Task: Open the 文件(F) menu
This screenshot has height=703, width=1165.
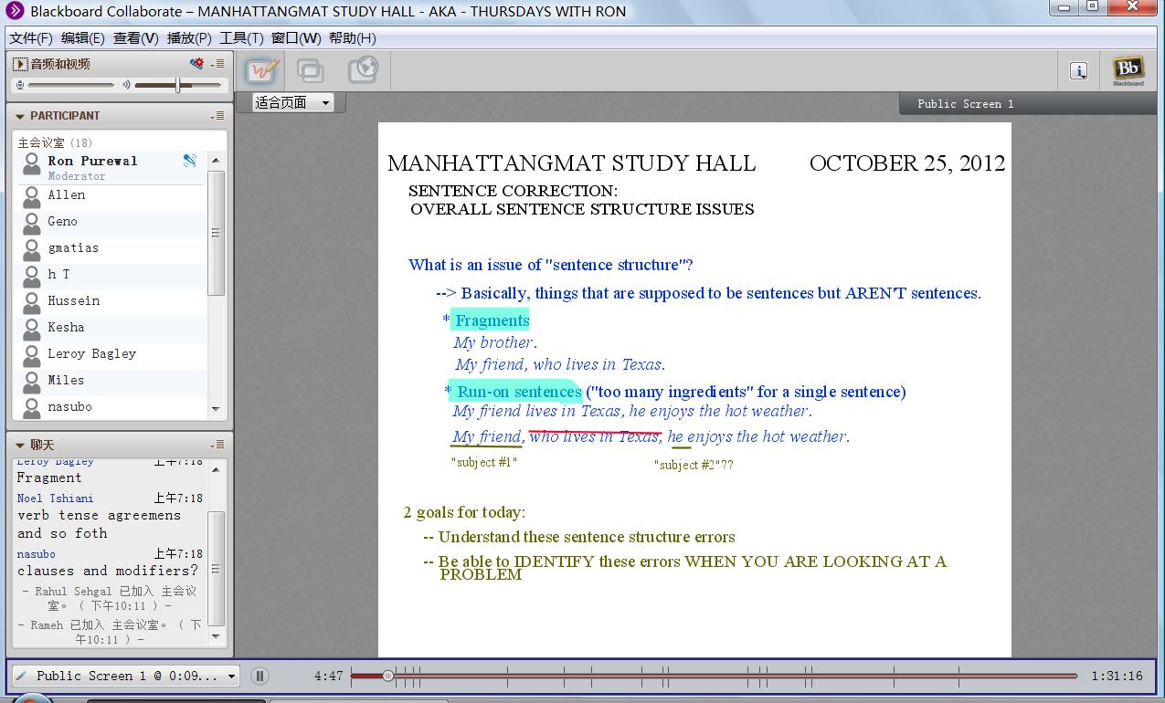Action: point(31,38)
